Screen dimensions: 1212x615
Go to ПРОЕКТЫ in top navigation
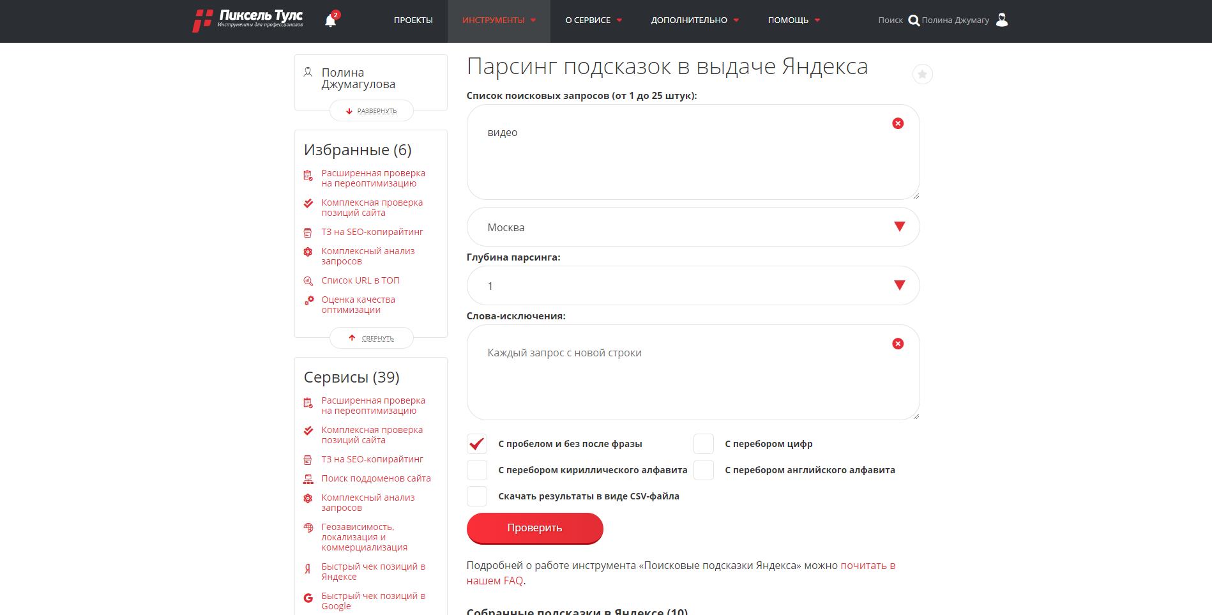pyautogui.click(x=413, y=20)
